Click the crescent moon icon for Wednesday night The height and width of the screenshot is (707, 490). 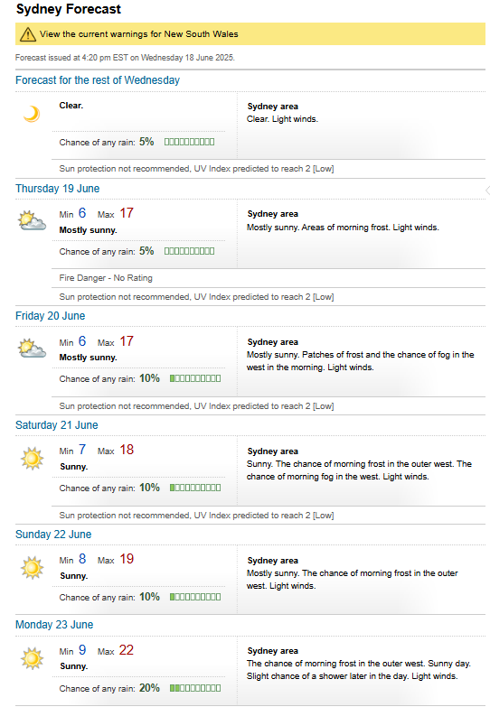(x=32, y=114)
